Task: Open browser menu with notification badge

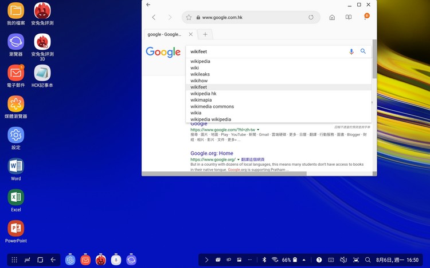Action: pos(366,17)
